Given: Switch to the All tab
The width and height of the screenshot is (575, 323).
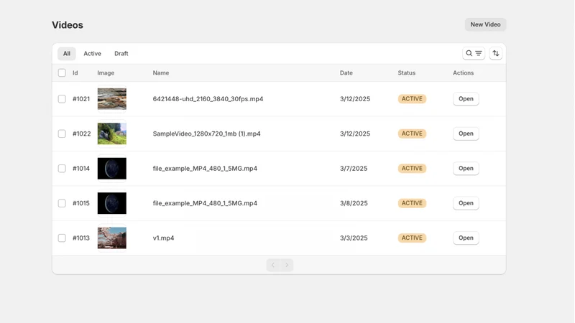Looking at the screenshot, I should [66, 53].
